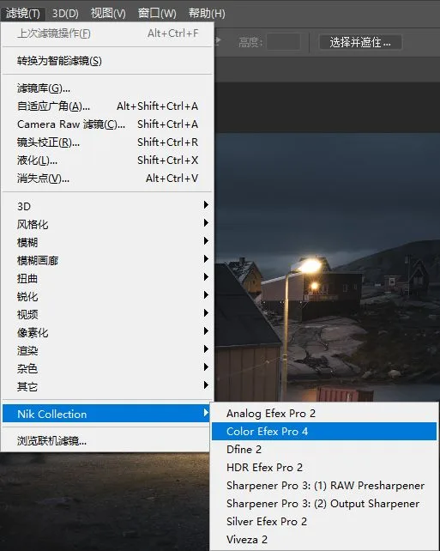Launch Viveza 2 plugin

click(x=323, y=539)
